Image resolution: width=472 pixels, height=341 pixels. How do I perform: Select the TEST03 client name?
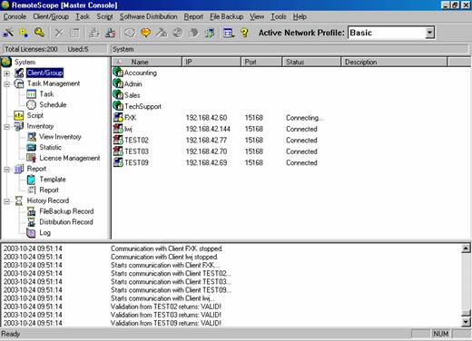136,151
